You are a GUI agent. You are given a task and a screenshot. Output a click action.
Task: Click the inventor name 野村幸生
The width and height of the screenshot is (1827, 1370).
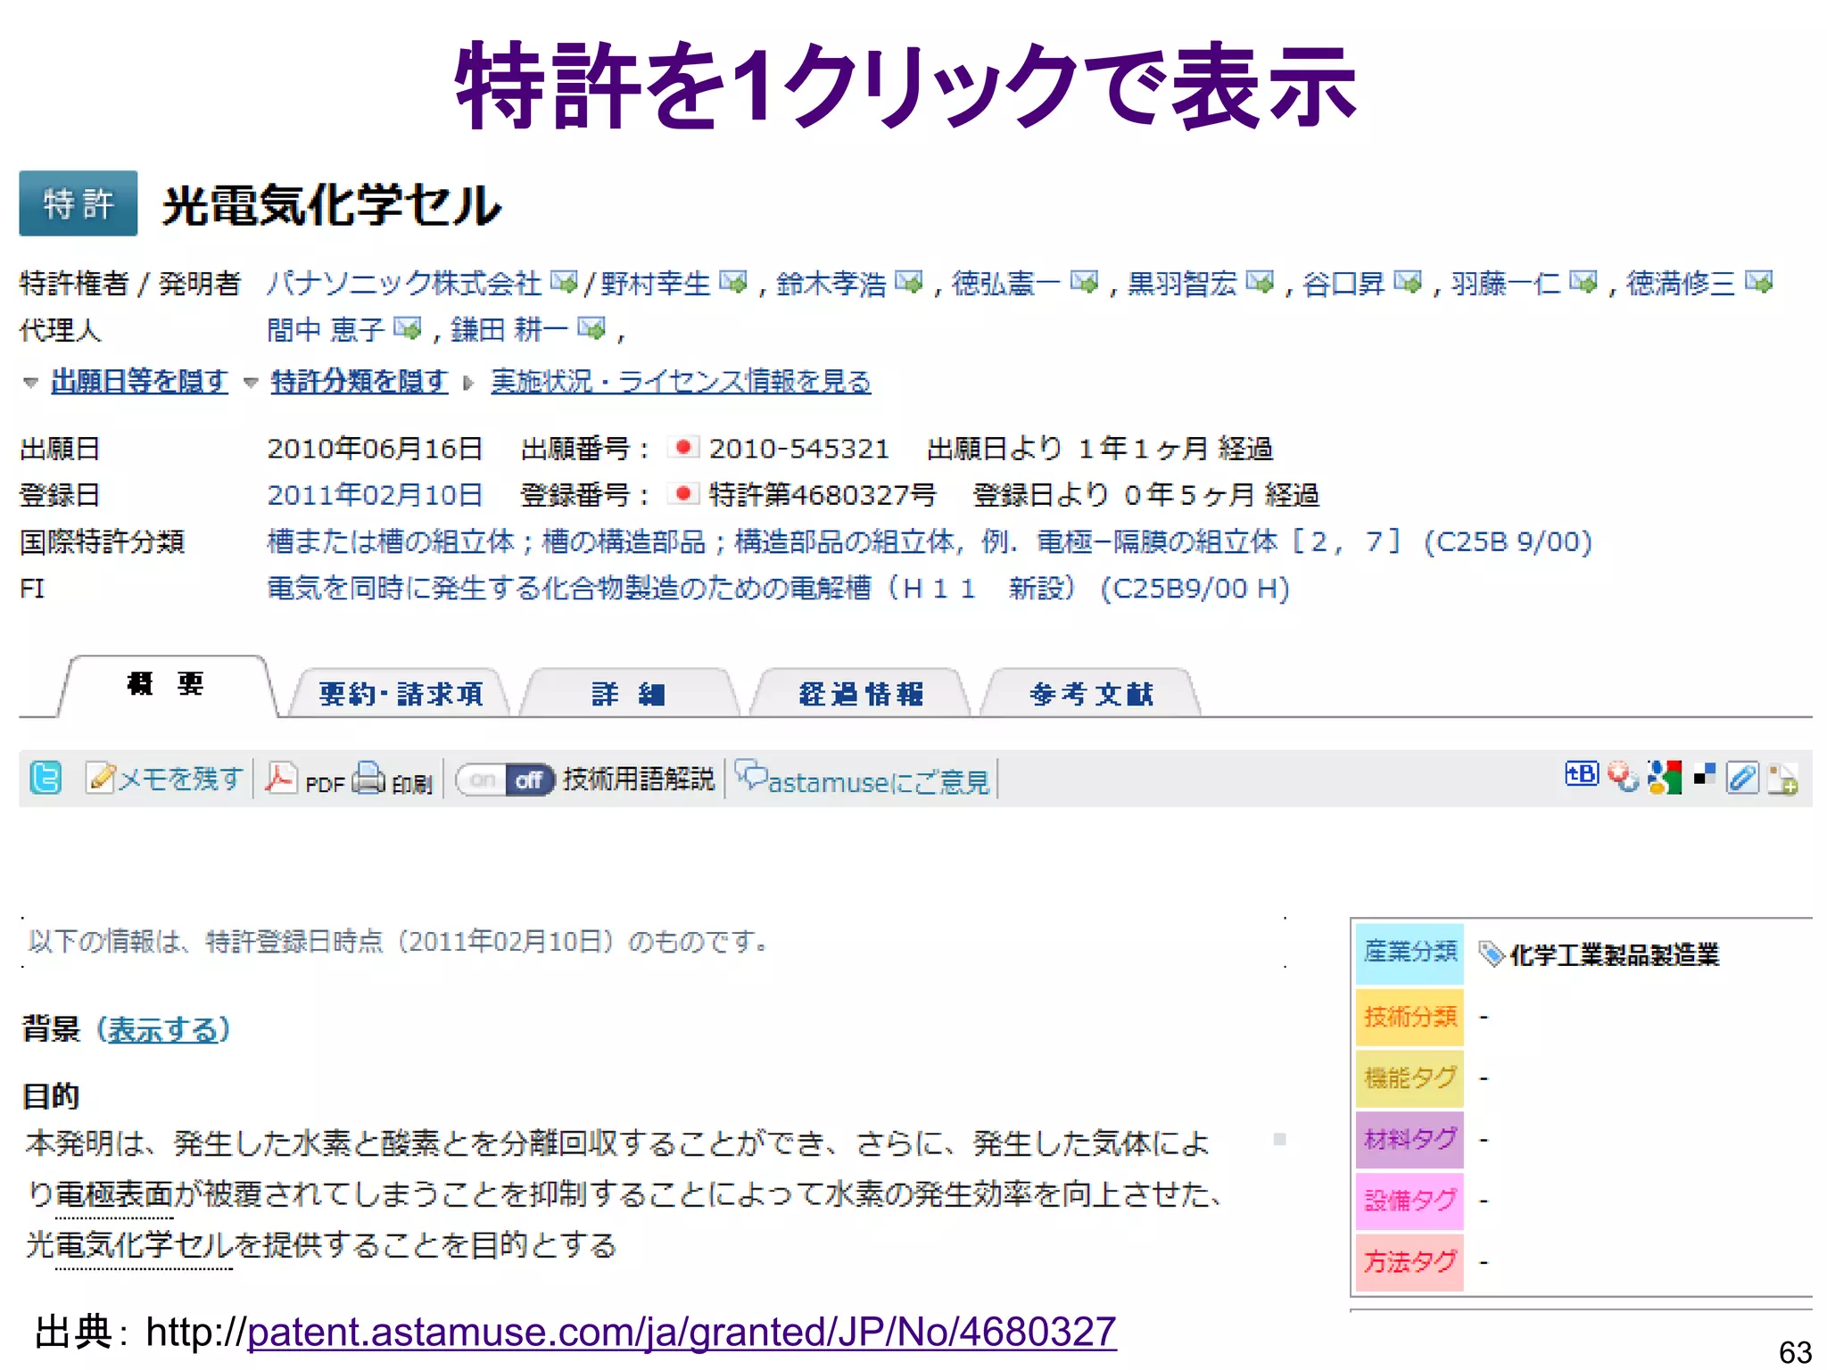656,284
